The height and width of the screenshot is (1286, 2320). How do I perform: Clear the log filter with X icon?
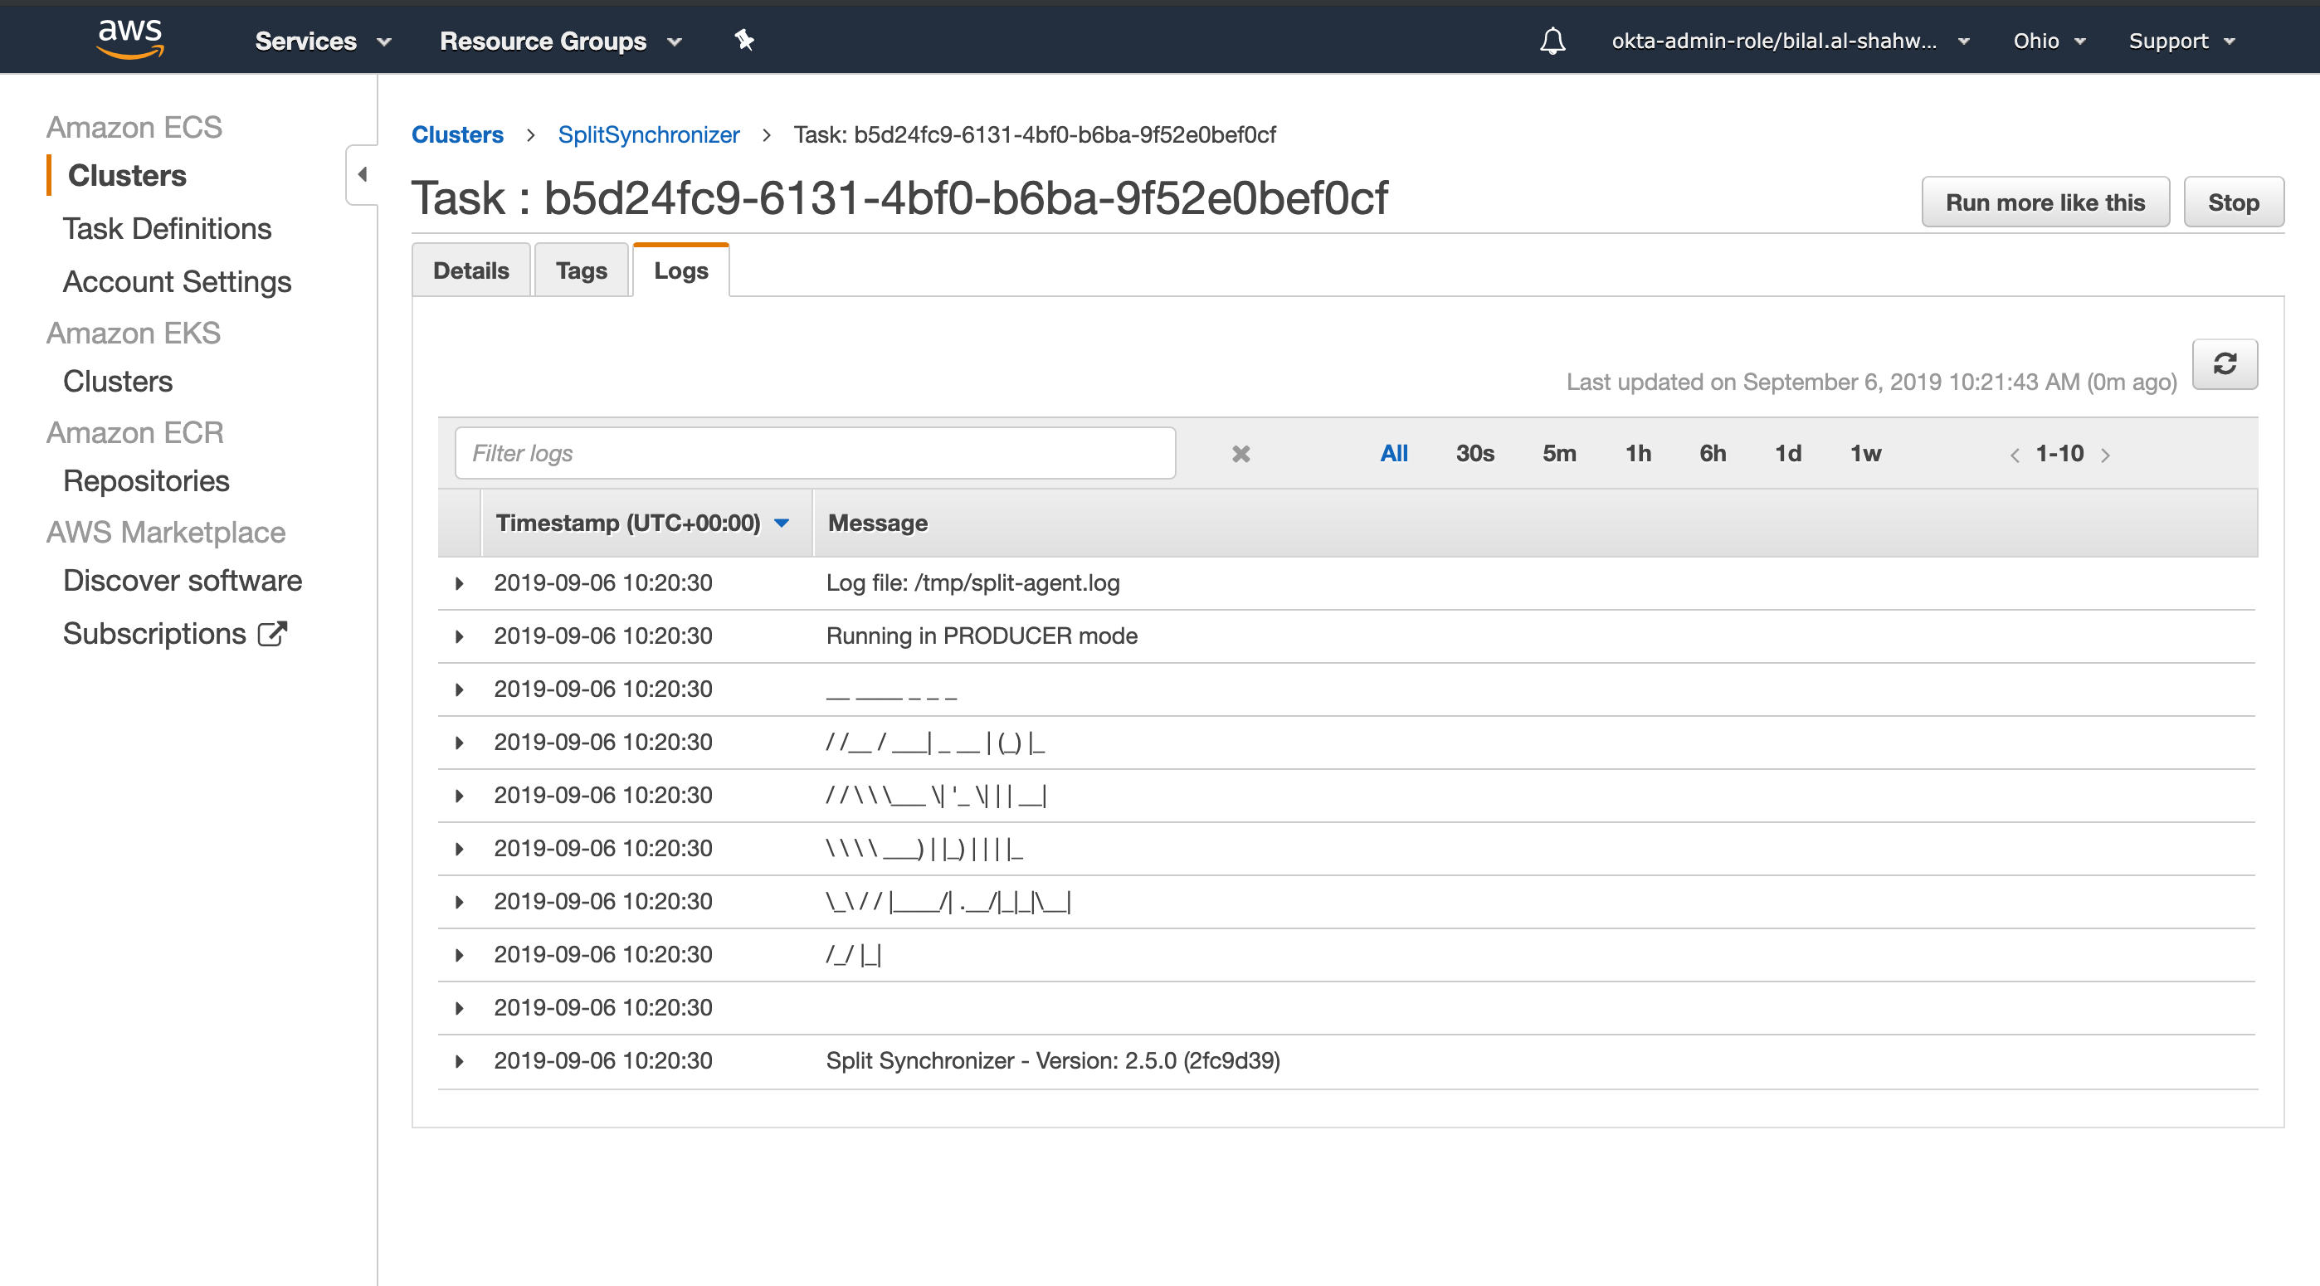pyautogui.click(x=1240, y=454)
